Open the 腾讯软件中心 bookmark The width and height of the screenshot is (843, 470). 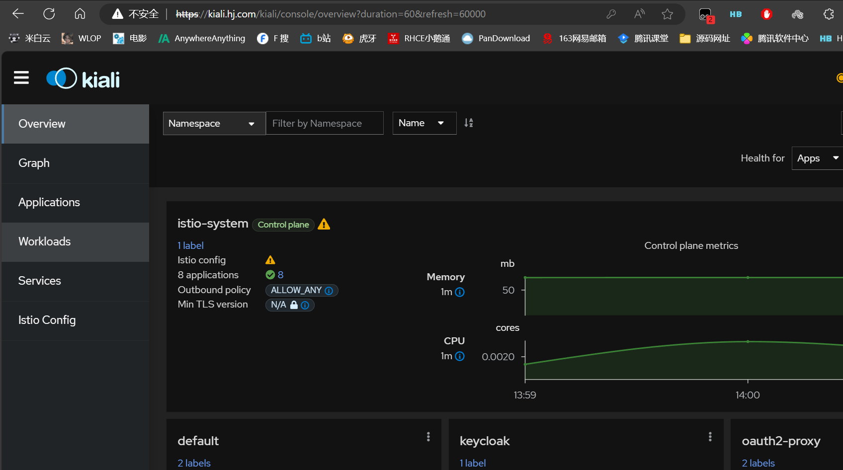[775, 38]
